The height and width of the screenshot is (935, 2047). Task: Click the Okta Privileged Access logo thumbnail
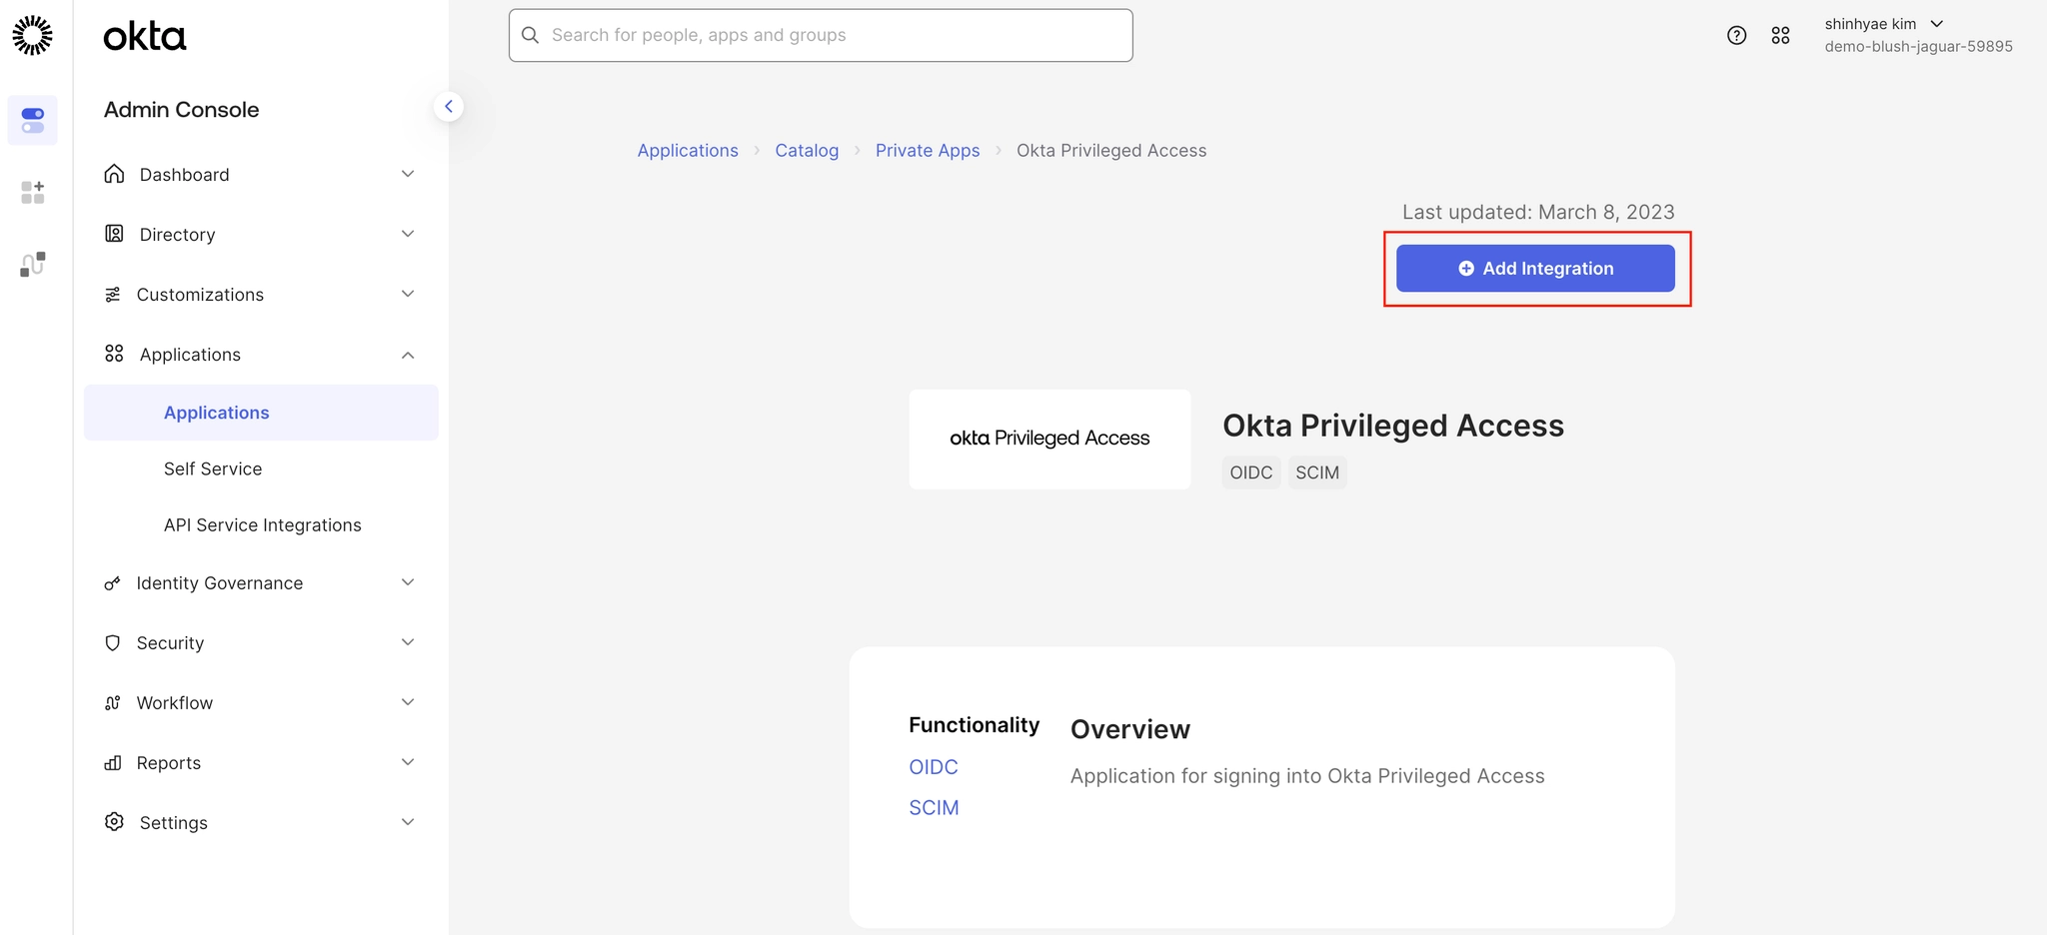click(1049, 439)
